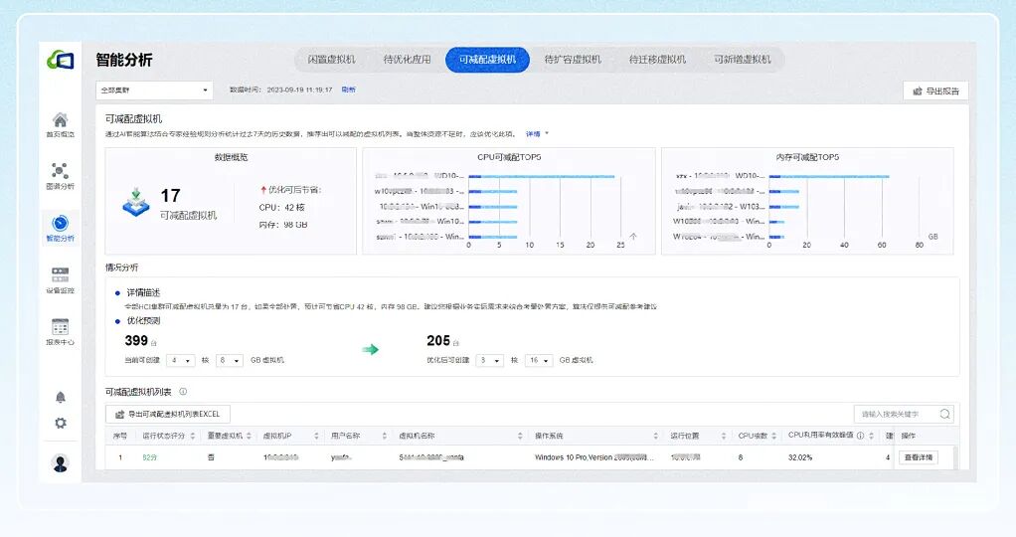Screen dimensions: 1016x537
Task: Switch to 待优化应用 tab
Action: click(x=407, y=60)
